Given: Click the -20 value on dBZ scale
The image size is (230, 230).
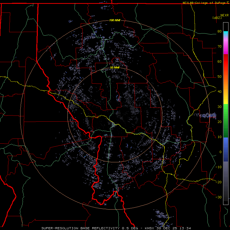Looking at the screenshot, I should 218,182.
